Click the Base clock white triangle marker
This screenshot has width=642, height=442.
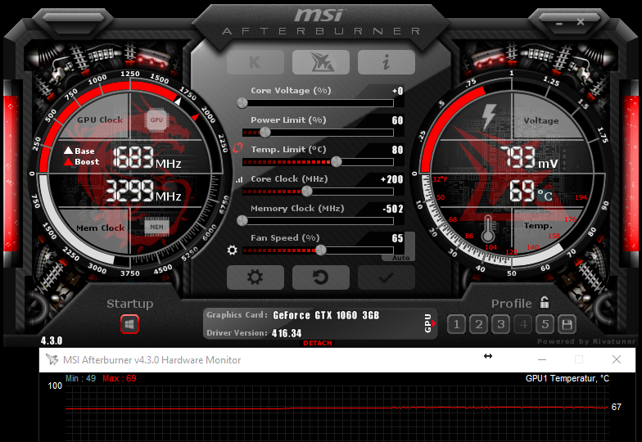[69, 151]
